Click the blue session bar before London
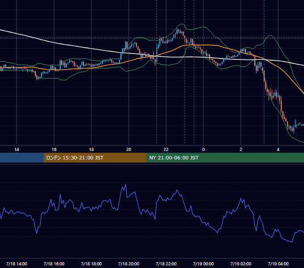 pyautogui.click(x=22, y=158)
